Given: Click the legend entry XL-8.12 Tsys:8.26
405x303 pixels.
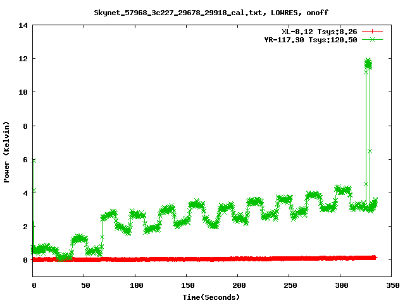Looking at the screenshot, I should 320,32.
